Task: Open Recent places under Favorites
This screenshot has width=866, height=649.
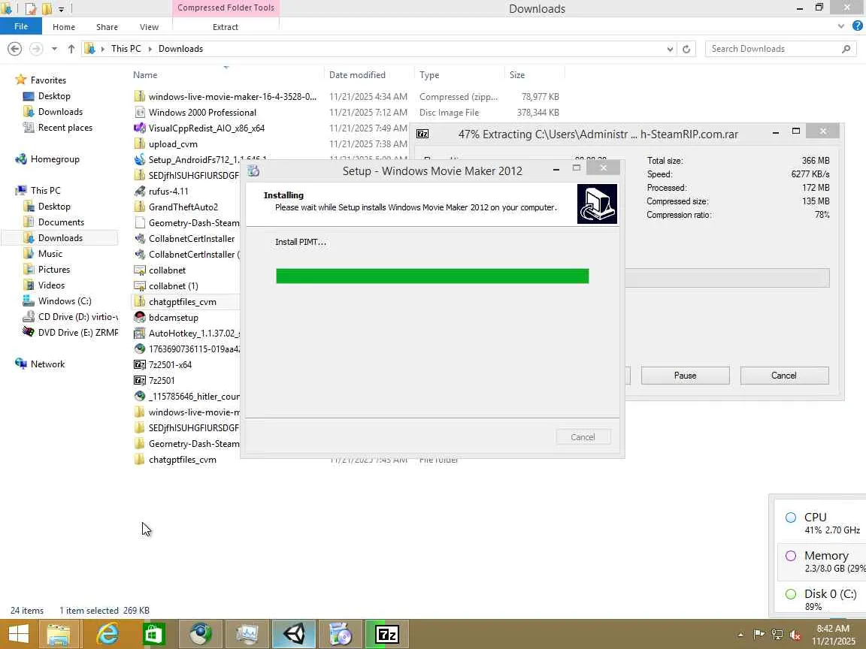Action: click(65, 128)
